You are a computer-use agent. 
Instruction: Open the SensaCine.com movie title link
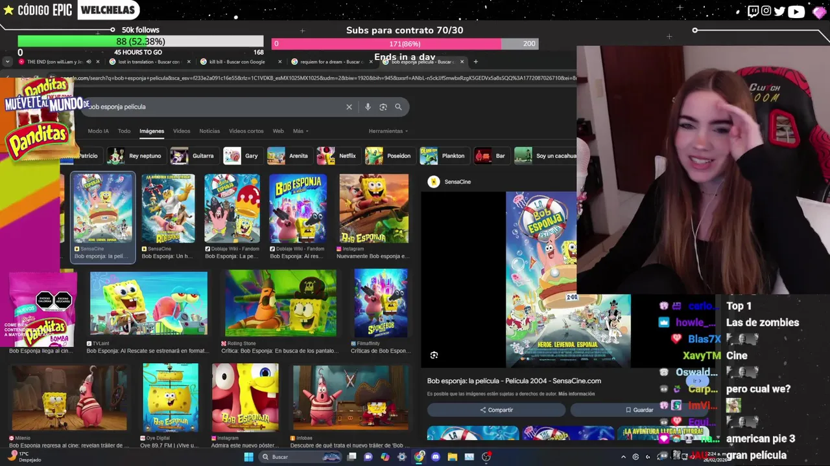click(x=514, y=381)
